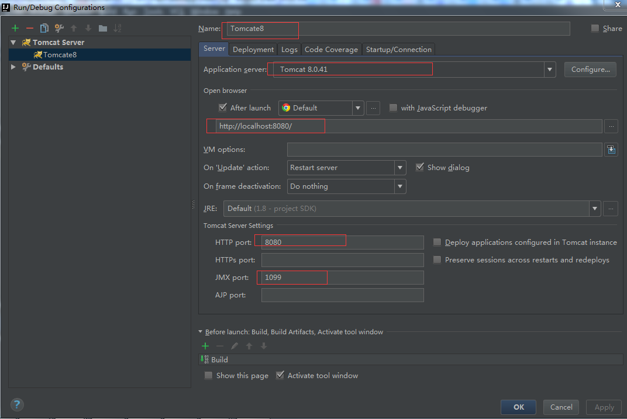
Task: Select Defaults item in tree
Action: pos(48,67)
